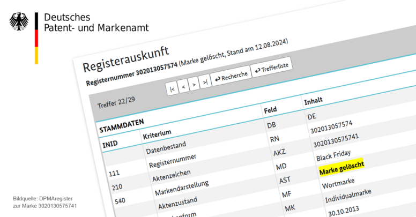The width and height of the screenshot is (416, 217).
Task: Go to first hit navigation button
Action: click(x=172, y=89)
